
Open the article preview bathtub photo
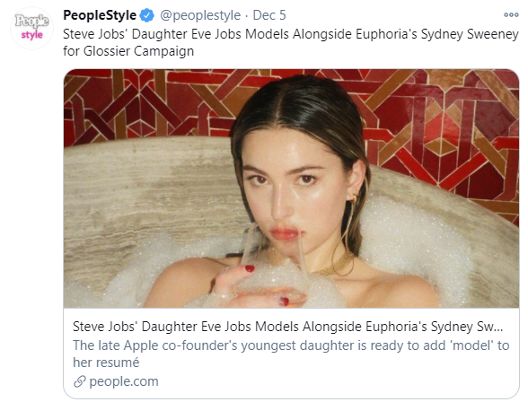click(291, 188)
